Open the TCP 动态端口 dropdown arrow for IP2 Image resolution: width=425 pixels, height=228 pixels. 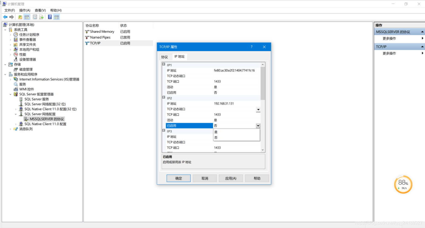click(x=258, y=109)
